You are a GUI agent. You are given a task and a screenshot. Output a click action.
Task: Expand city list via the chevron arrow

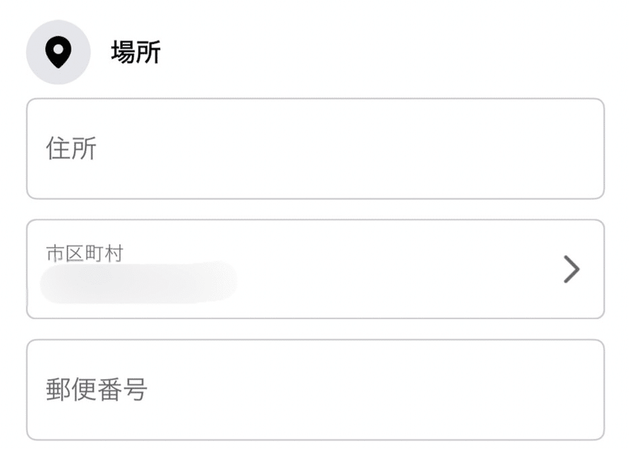(572, 269)
